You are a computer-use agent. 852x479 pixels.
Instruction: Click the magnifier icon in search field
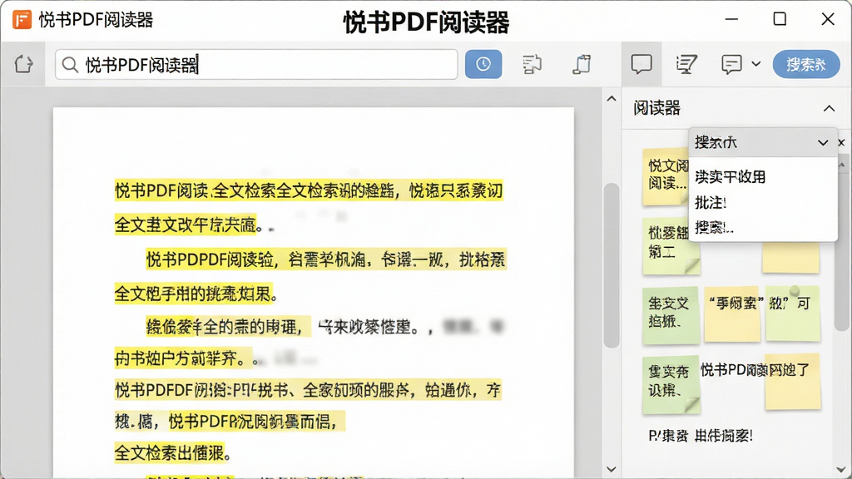tap(70, 65)
